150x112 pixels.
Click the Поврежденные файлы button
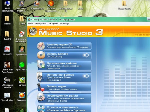click(x=64, y=98)
